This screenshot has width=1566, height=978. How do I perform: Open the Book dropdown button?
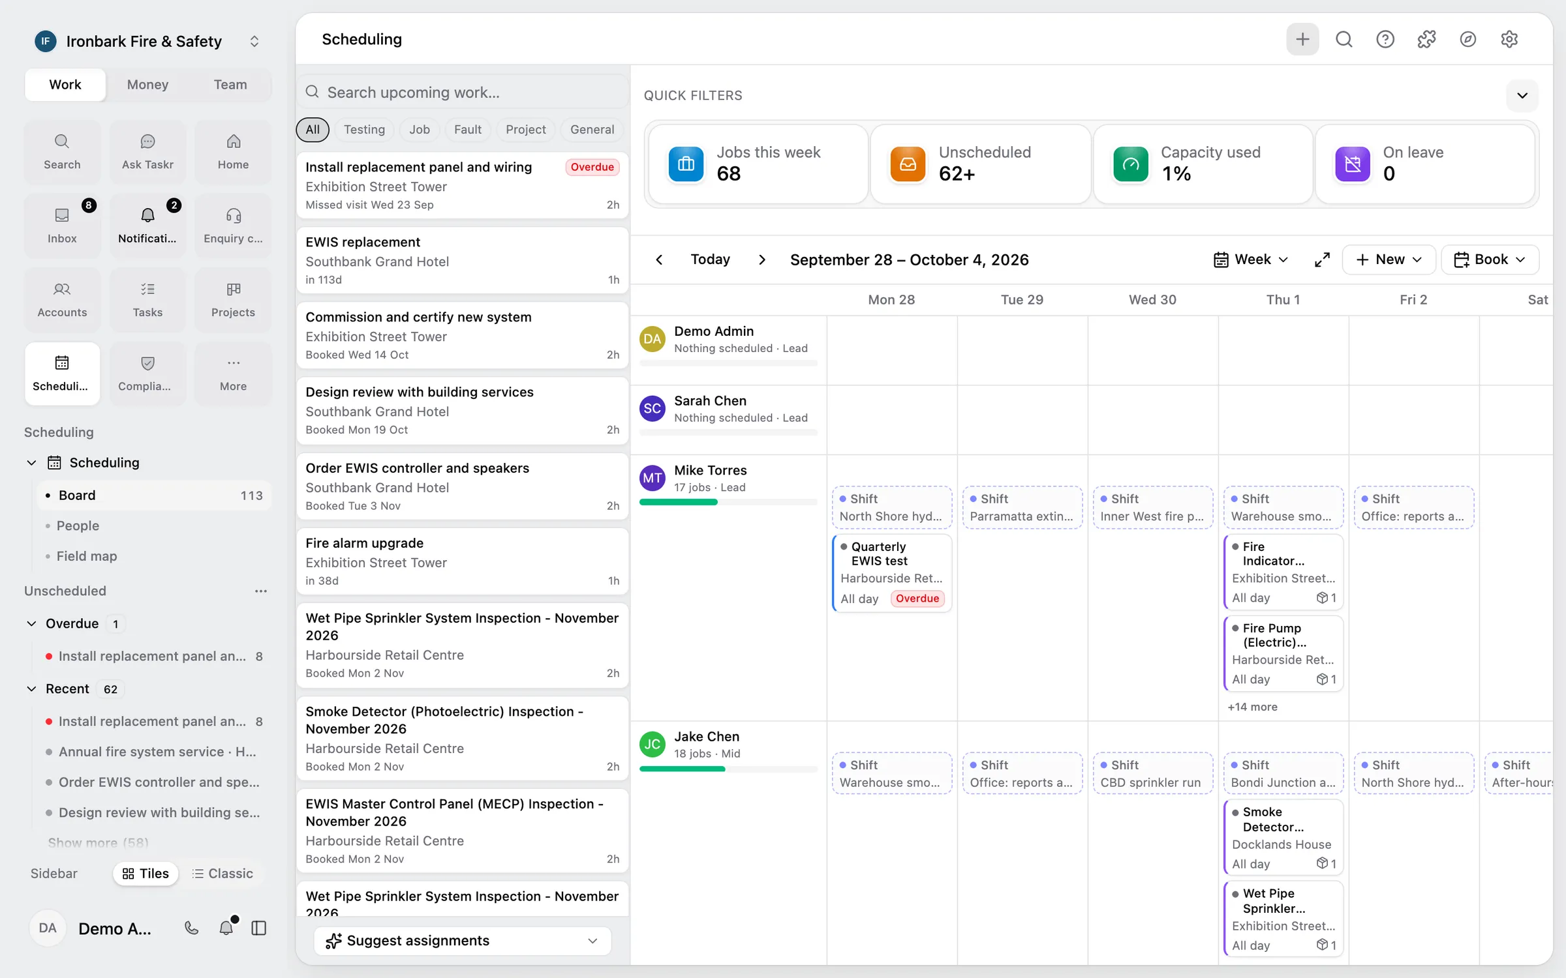(1490, 259)
